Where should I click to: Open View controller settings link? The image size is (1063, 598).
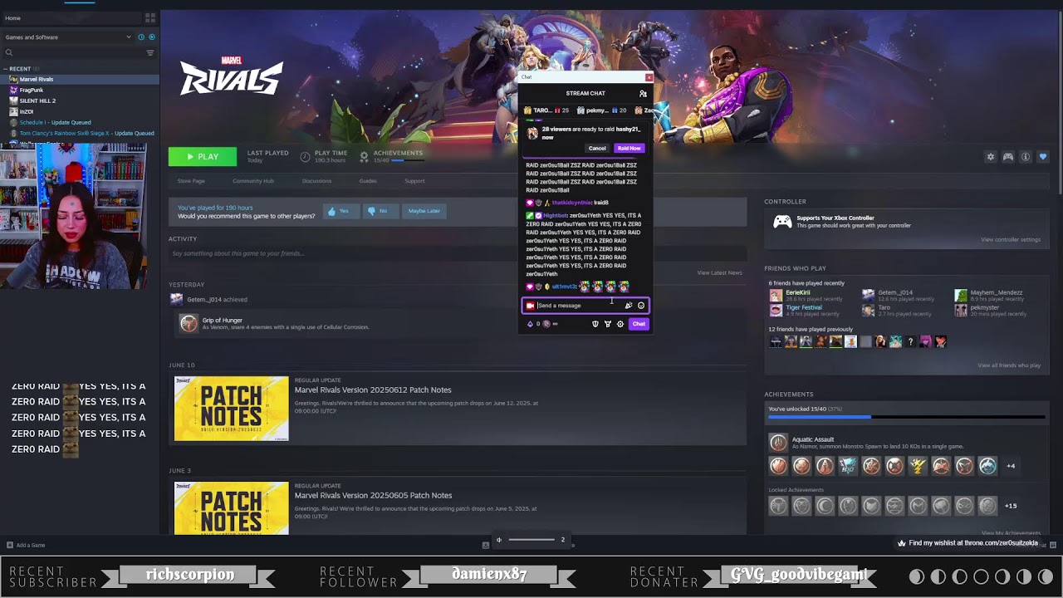(1011, 239)
